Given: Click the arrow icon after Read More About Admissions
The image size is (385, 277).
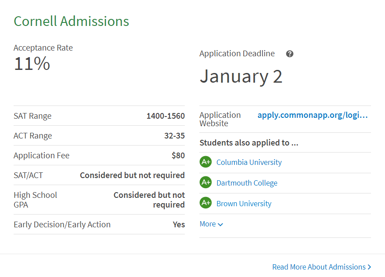Looking at the screenshot, I should pos(370,267).
